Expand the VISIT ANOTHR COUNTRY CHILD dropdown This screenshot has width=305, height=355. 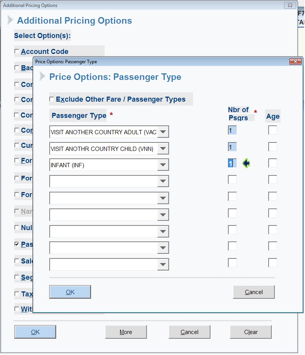[x=163, y=149]
